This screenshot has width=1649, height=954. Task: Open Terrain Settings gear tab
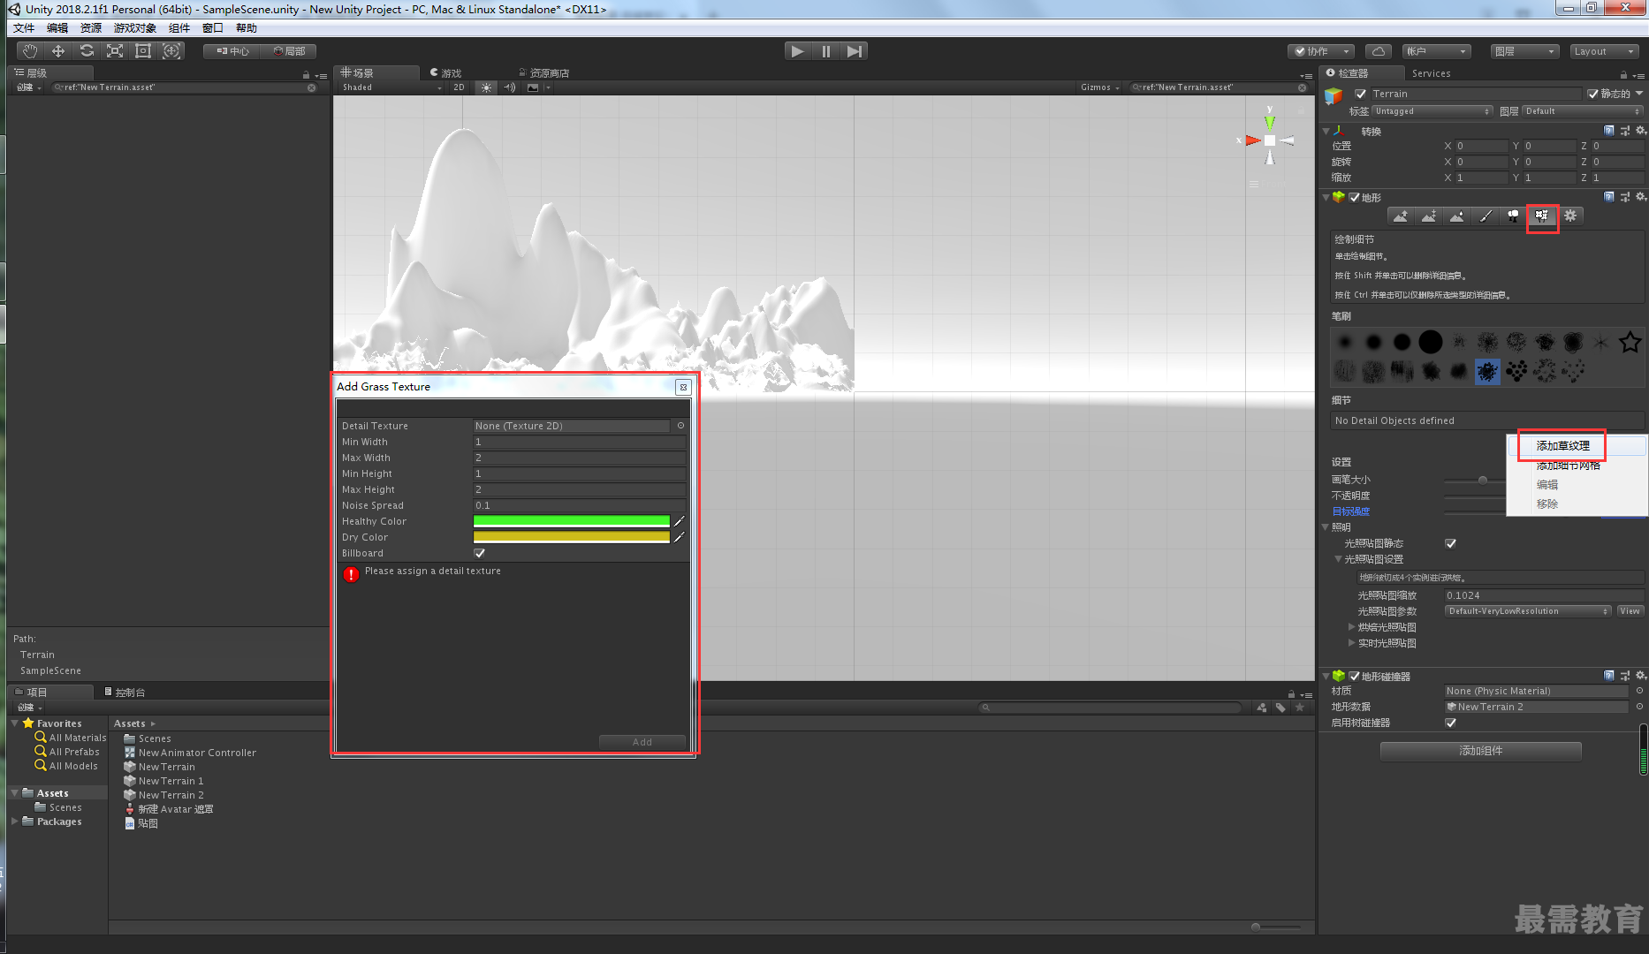click(x=1570, y=216)
